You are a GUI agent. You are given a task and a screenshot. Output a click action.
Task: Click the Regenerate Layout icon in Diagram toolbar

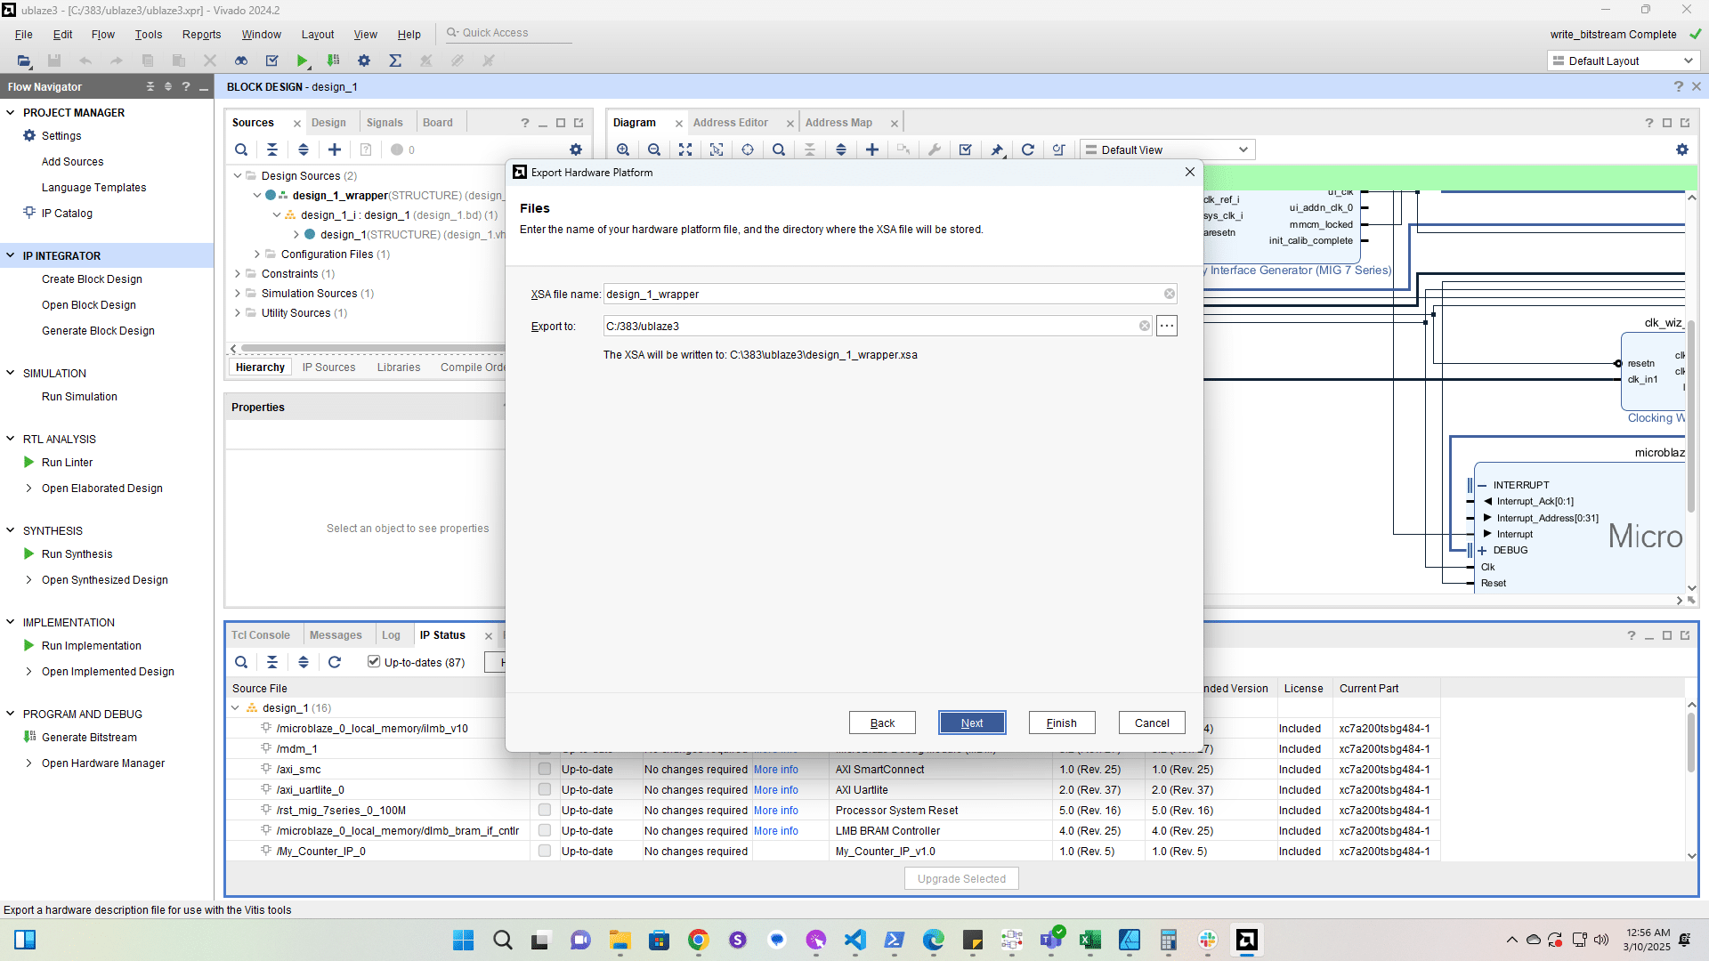click(1028, 149)
